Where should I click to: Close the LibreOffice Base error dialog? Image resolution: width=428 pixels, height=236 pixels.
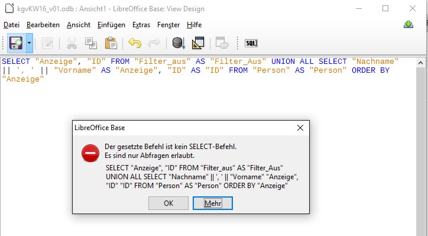coord(300,128)
